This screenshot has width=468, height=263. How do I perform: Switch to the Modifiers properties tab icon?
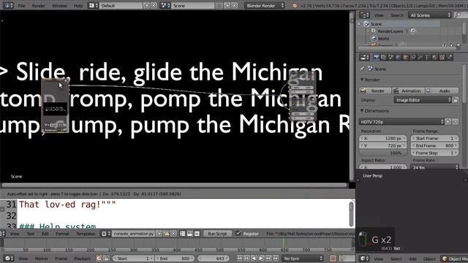(x=420, y=57)
